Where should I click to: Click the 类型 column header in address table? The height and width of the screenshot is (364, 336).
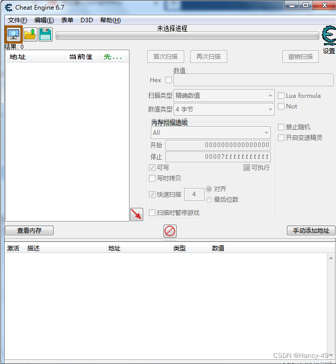[191, 248]
